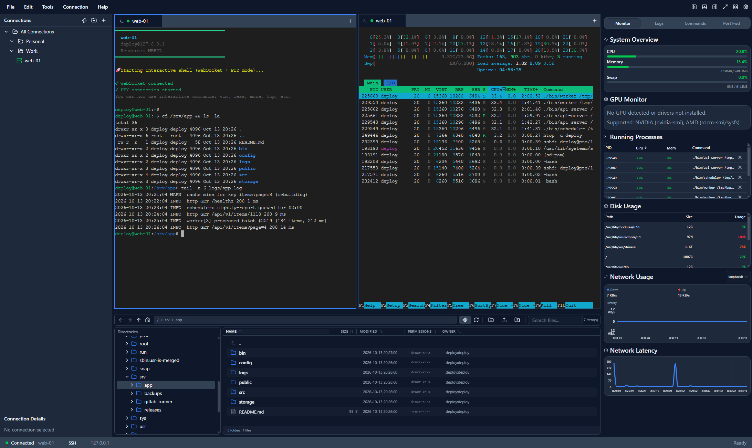The image size is (752, 448).
Task: Open the Connection menu
Action: point(75,7)
